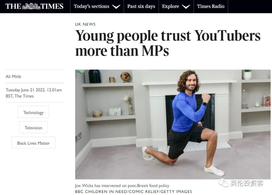272x195 pixels.
Task: Open the Explore dropdown chevron
Action: [x=186, y=7]
